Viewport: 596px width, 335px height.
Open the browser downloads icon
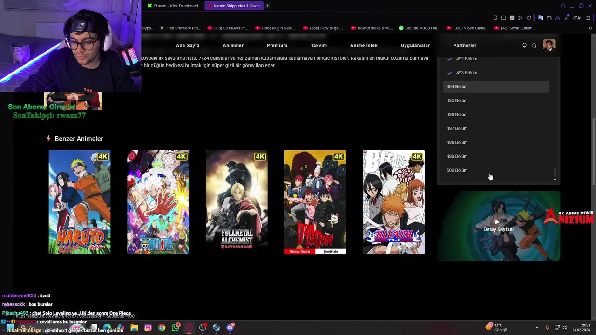566,18
